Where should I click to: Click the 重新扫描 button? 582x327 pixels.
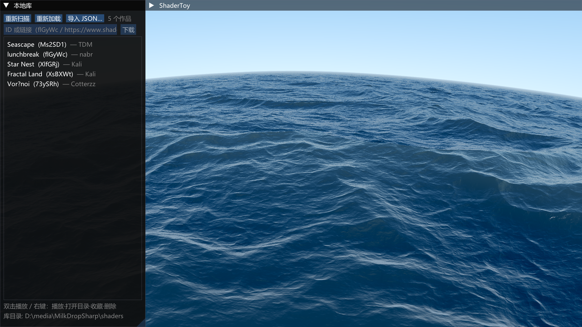[17, 19]
